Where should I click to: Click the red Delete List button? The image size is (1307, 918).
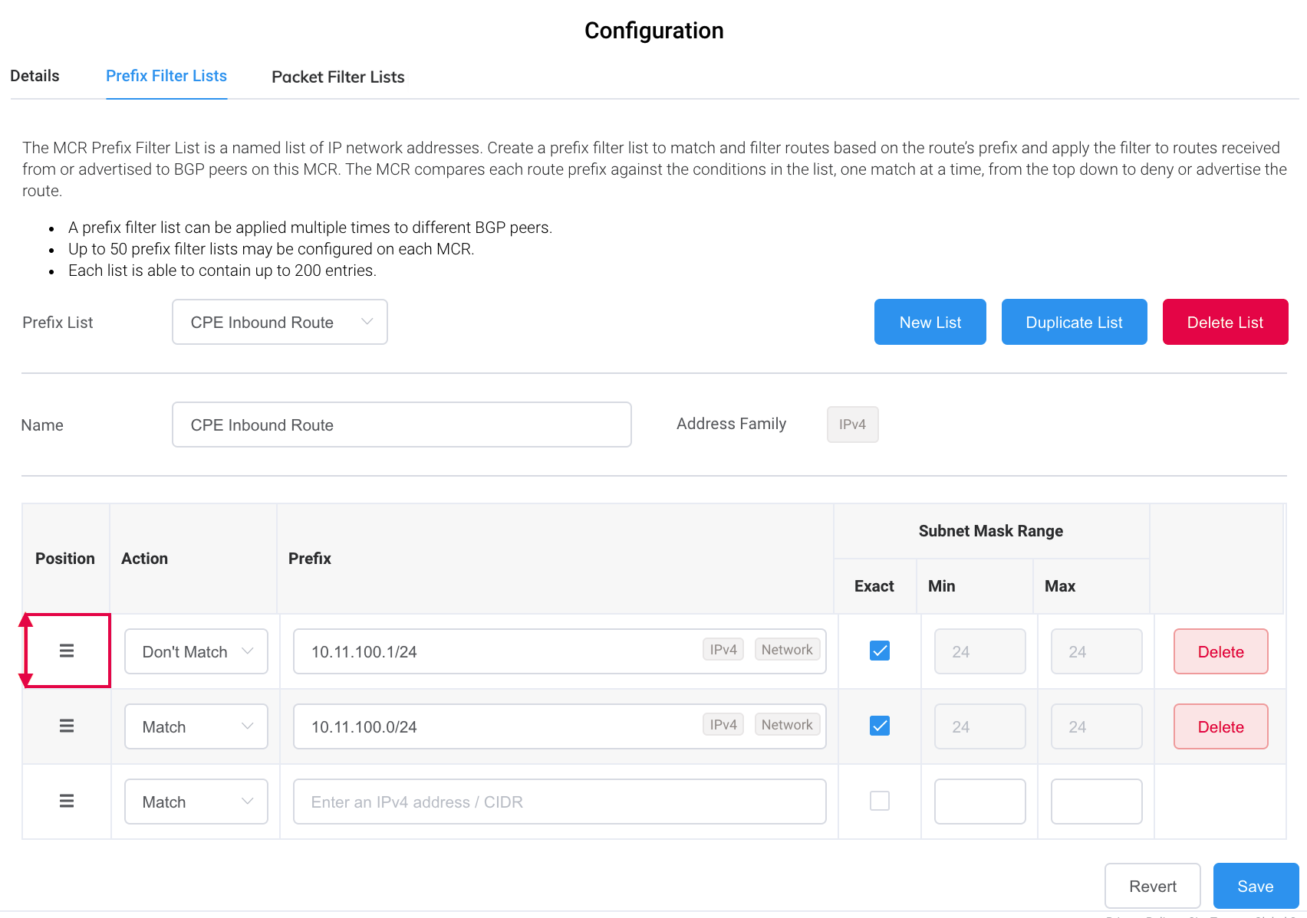[1225, 322]
